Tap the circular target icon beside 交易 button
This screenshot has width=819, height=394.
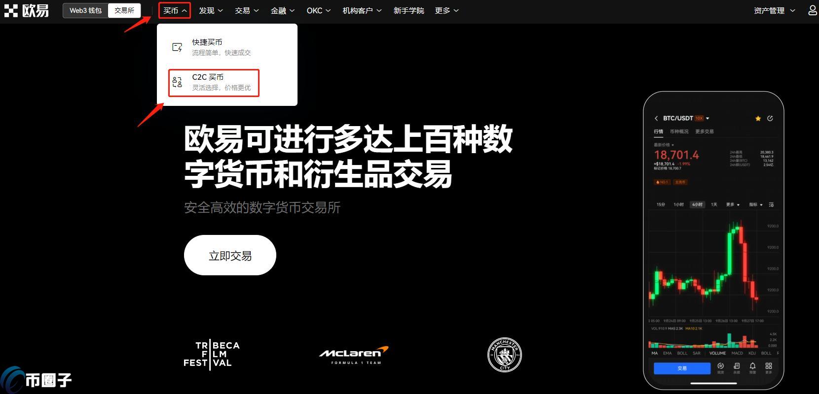(721, 366)
